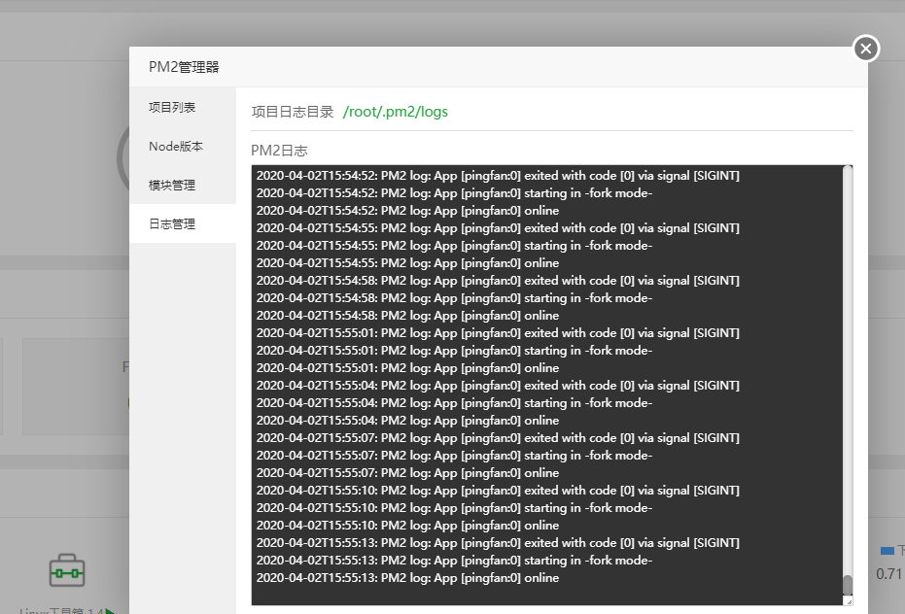Select log line 15:55:13 online

tap(407, 578)
